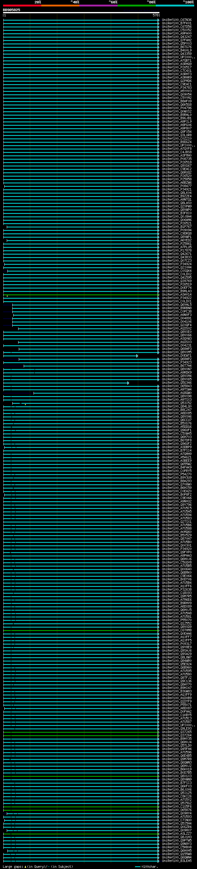Click hit label UniRef100_B3LEA5
The image size is (197, 869).
point(177,861)
